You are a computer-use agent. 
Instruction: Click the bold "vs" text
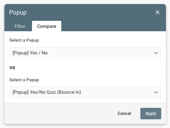(x=12, y=68)
